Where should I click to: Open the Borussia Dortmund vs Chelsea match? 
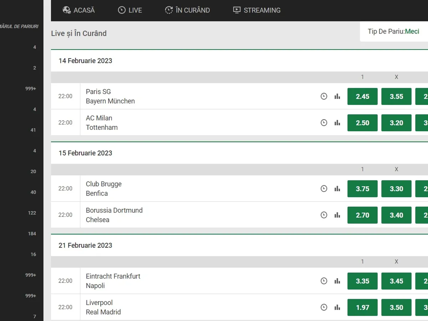point(114,215)
